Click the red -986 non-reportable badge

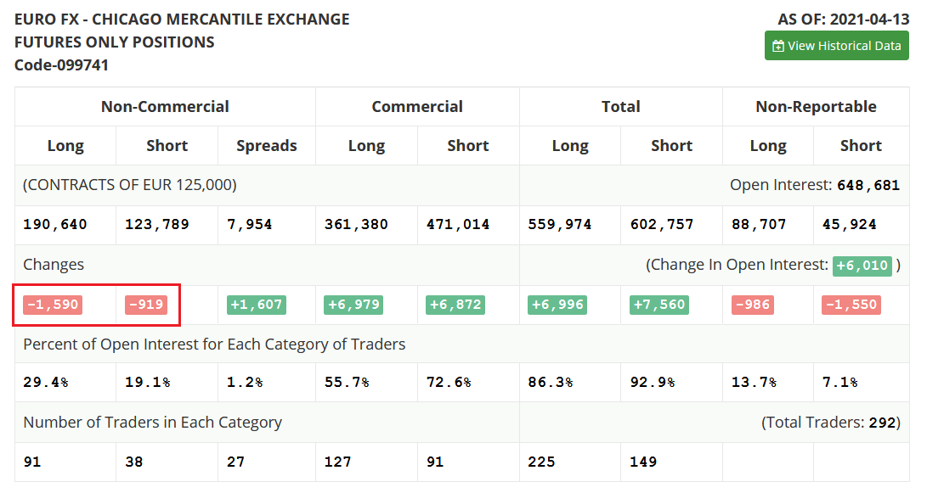pos(753,305)
